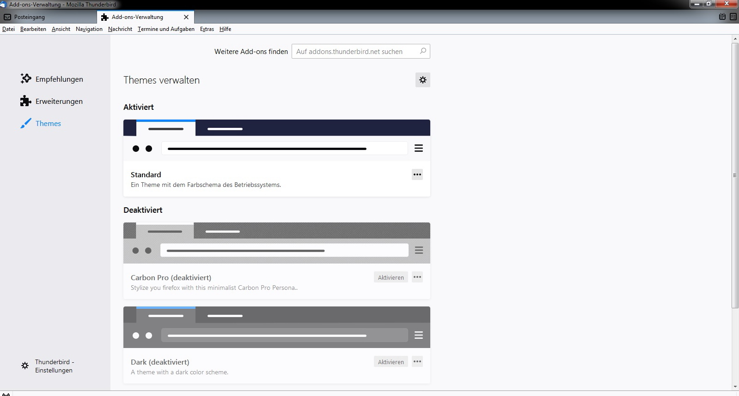Click the Carbon Pro (deaktiviert) title
The height and width of the screenshot is (396, 739).
tap(171, 277)
